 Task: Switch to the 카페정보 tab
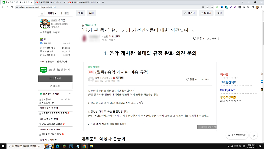[52, 13]
